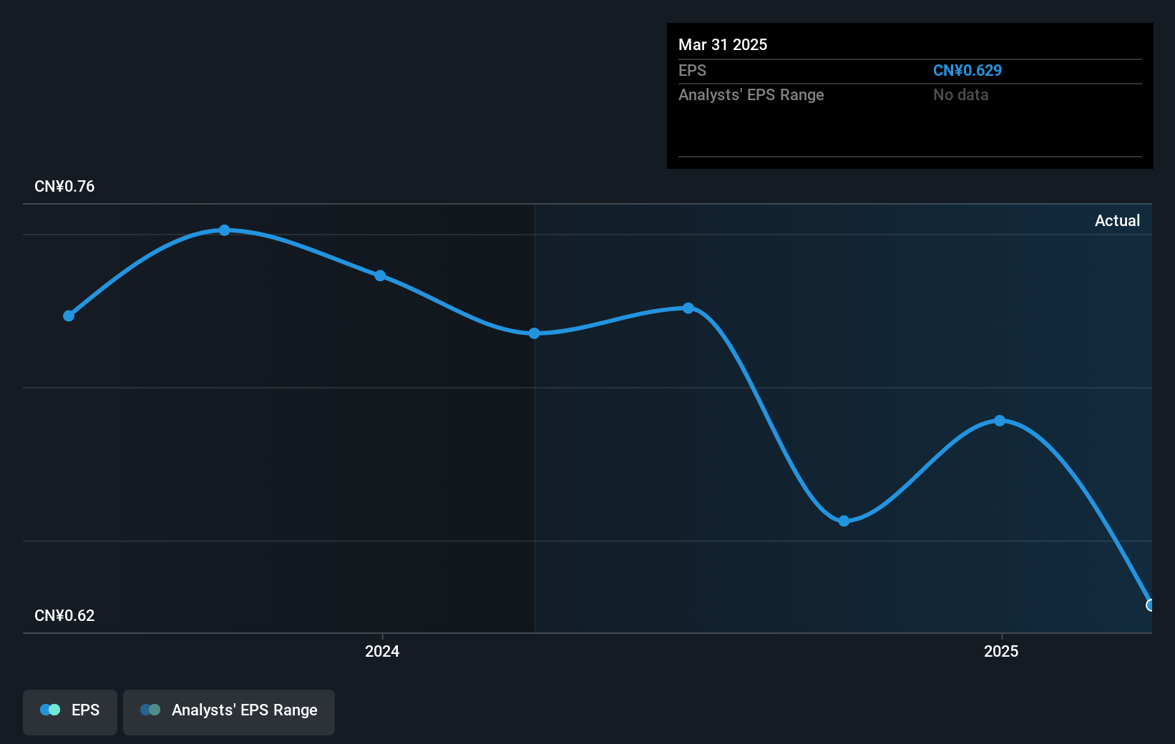Click the first EPS data point on the line
Viewport: 1175px width, 744px height.
[x=69, y=316]
